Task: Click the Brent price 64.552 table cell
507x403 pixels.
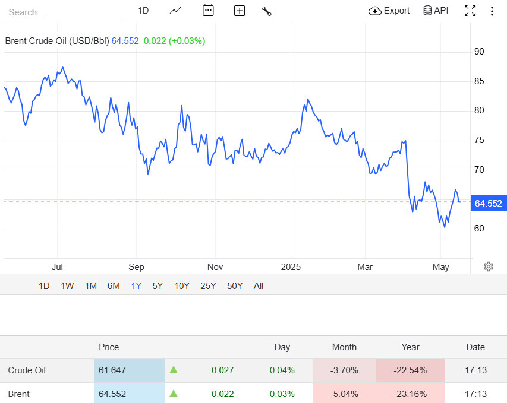Action: (x=129, y=394)
